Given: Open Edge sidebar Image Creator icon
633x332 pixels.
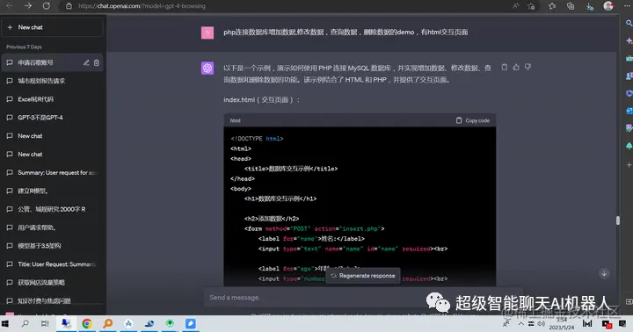Looking at the screenshot, I should pos(629,128).
